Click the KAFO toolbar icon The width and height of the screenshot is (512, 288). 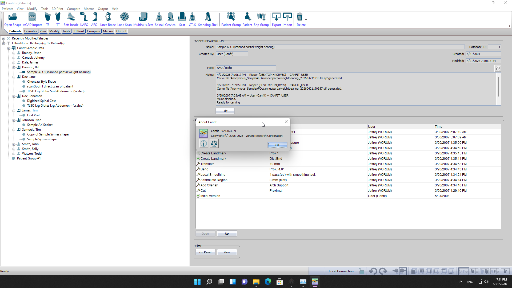[84, 19]
